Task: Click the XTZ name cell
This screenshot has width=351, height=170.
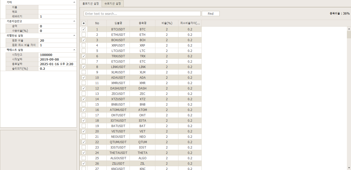Action: [x=143, y=99]
